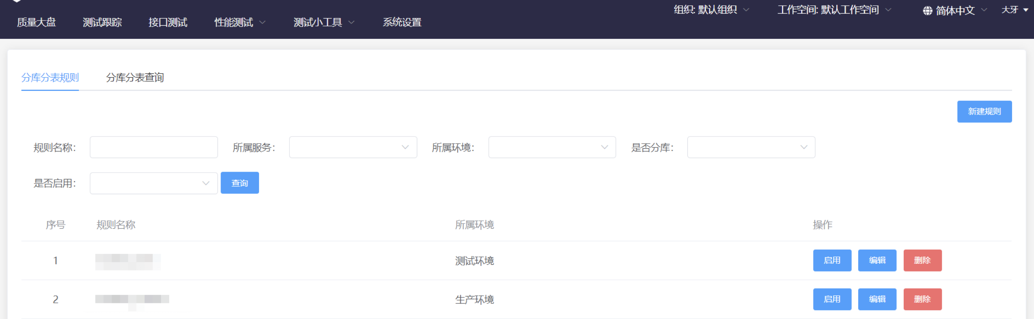The width and height of the screenshot is (1034, 319).
Task: Open the 所属环境 filter dropdown
Action: pyautogui.click(x=552, y=147)
